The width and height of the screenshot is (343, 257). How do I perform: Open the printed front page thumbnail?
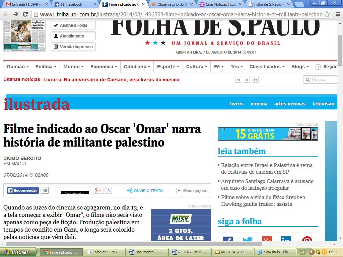pyautogui.click(x=24, y=36)
